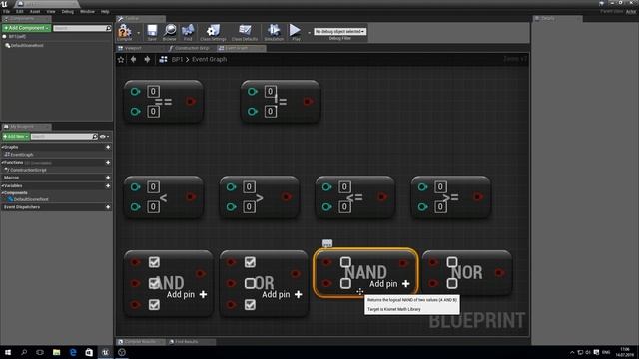Click Add pin on the AND node

pos(187,294)
